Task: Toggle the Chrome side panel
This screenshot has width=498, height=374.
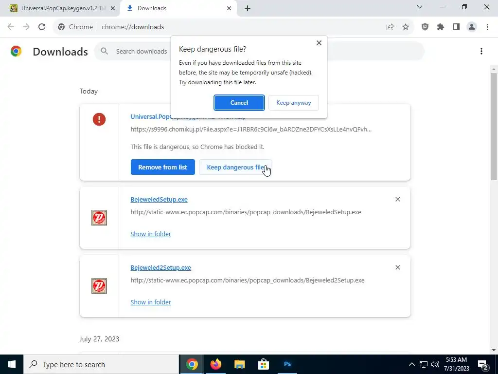Action: pos(456,27)
